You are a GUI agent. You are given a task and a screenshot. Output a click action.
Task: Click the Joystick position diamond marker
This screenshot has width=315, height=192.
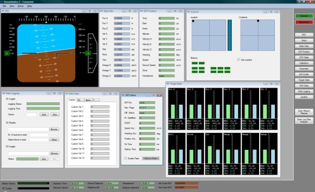point(193,21)
